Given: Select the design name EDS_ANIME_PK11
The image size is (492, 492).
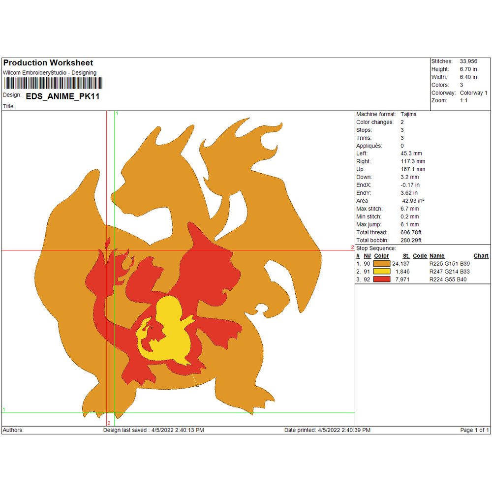Looking at the screenshot, I should [62, 96].
